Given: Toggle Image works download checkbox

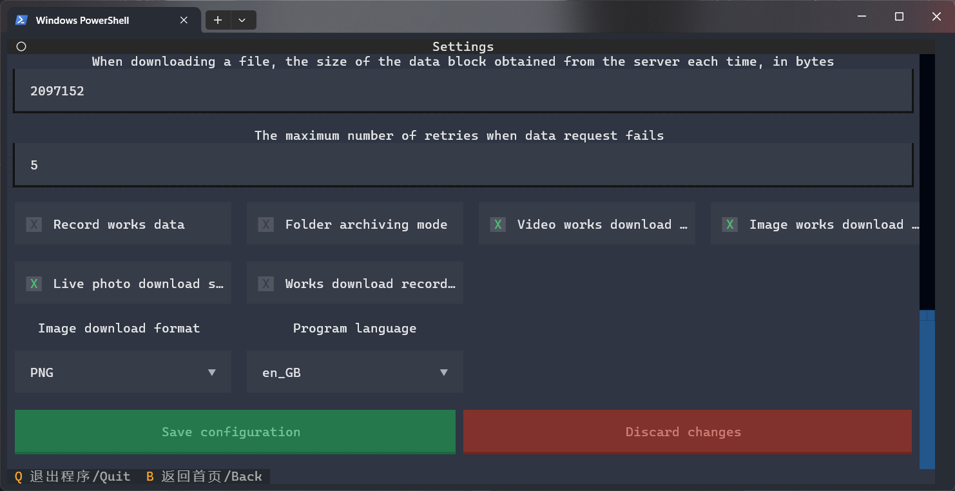Looking at the screenshot, I should (730, 224).
